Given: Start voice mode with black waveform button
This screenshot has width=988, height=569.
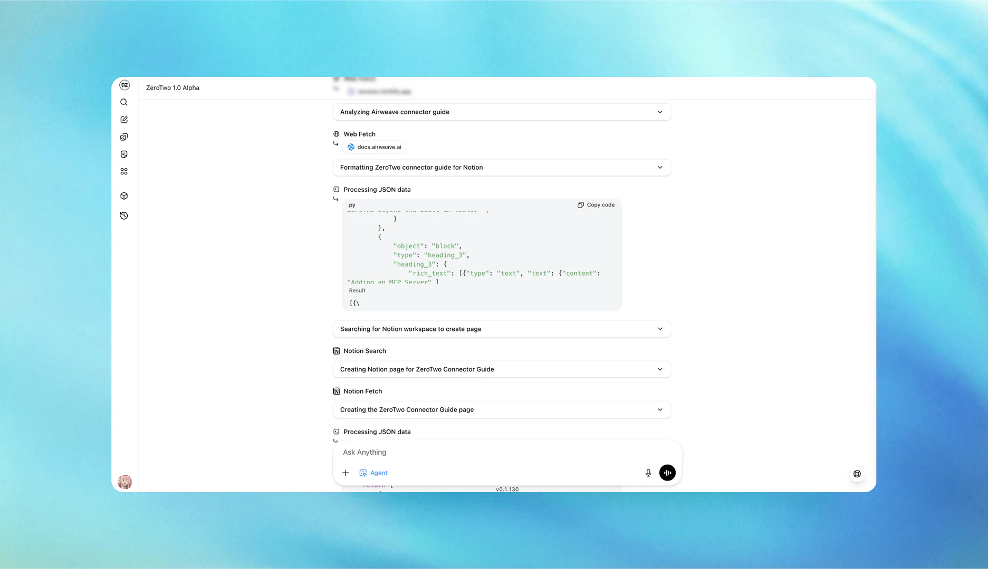Looking at the screenshot, I should coord(667,473).
